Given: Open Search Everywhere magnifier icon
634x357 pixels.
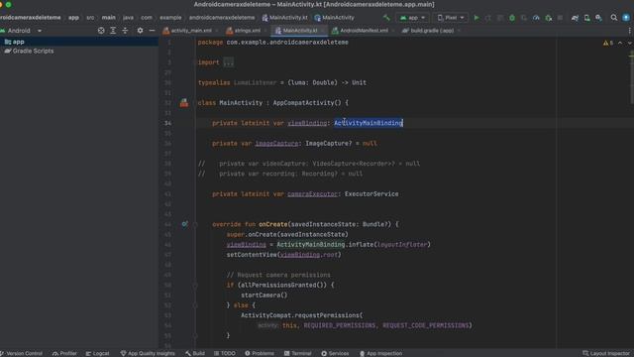Looking at the screenshot, I should point(614,18).
